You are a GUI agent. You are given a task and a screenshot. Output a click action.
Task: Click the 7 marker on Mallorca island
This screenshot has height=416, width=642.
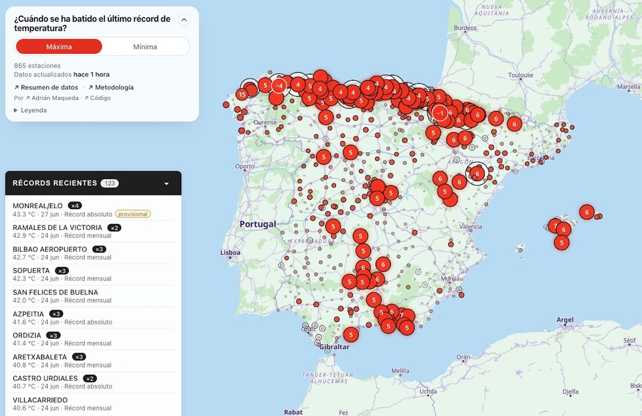click(555, 226)
